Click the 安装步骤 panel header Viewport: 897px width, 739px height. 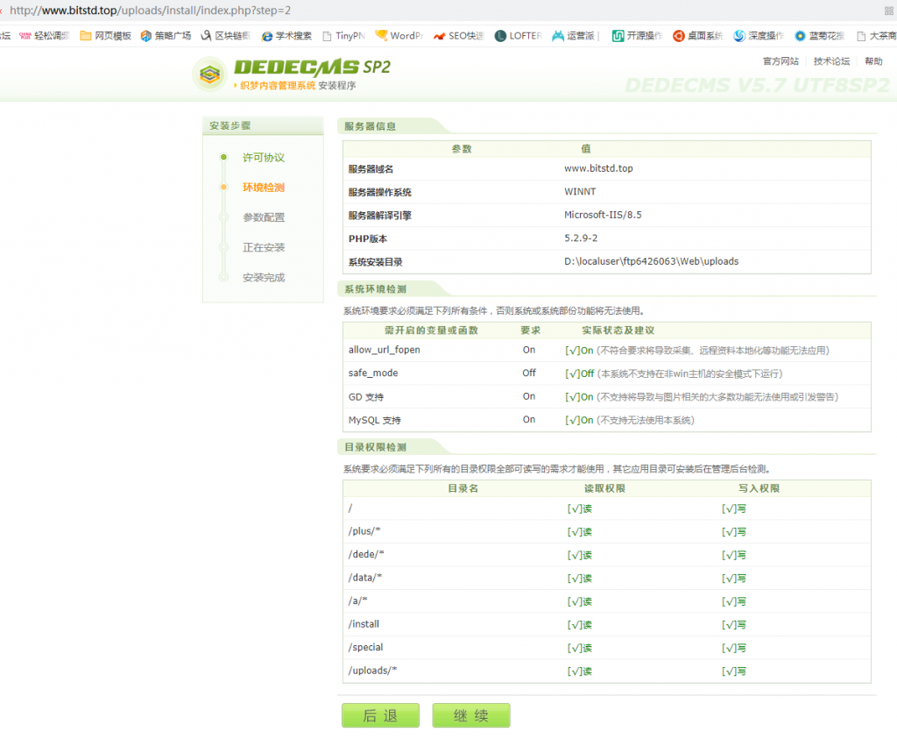pos(263,125)
